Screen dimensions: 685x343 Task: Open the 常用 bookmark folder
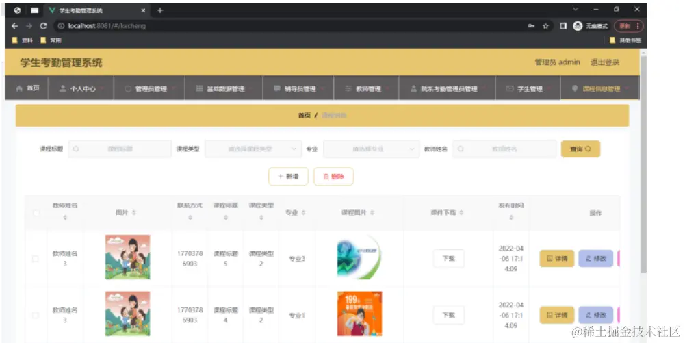tap(51, 40)
